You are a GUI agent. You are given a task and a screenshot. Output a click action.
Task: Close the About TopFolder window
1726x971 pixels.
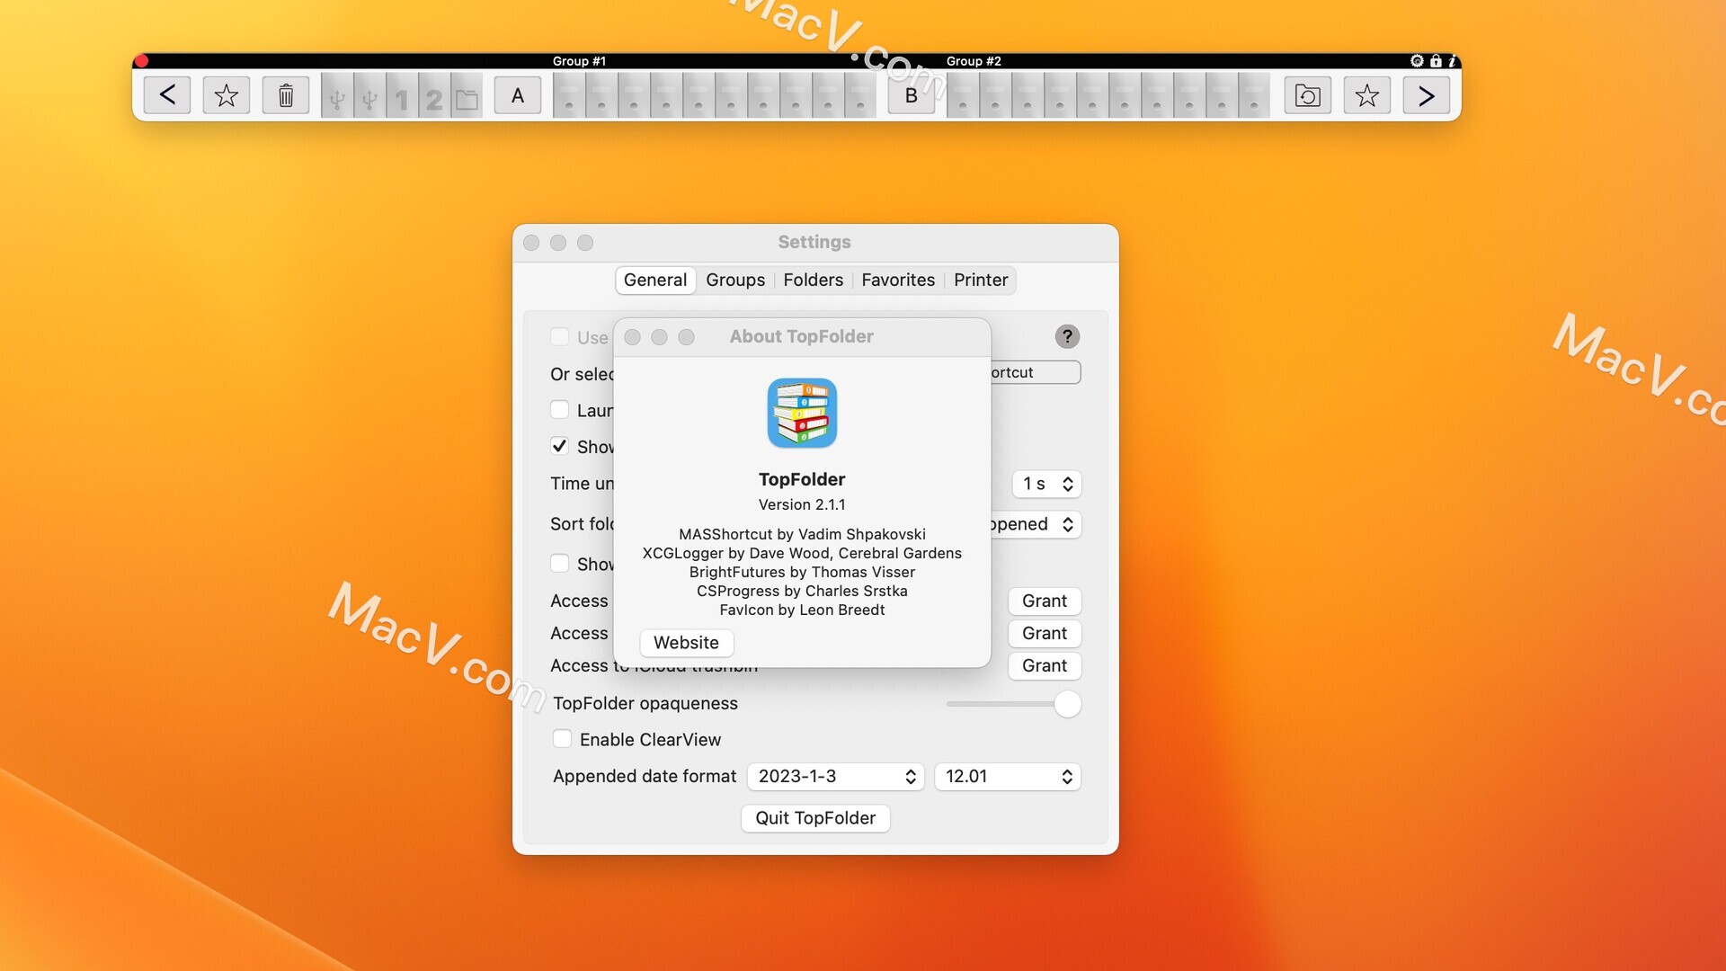click(x=632, y=336)
